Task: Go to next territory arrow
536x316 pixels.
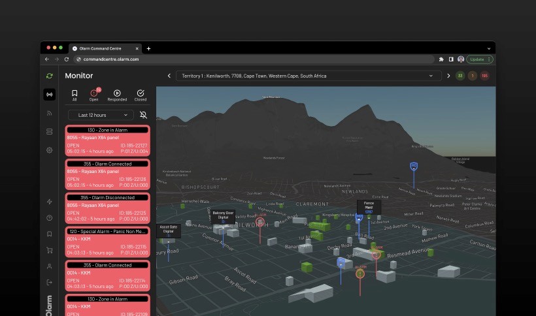Action: tap(448, 76)
